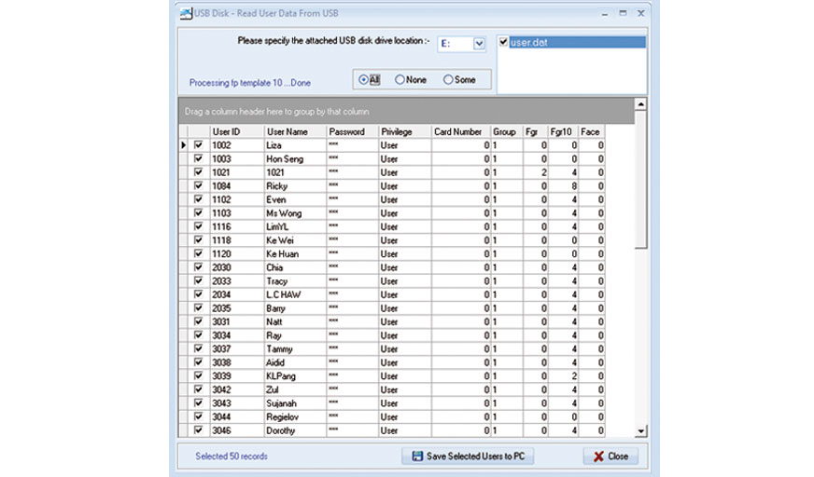814x477 pixels.
Task: Toggle the checkbox for user 1102 Even
Action: click(x=198, y=199)
